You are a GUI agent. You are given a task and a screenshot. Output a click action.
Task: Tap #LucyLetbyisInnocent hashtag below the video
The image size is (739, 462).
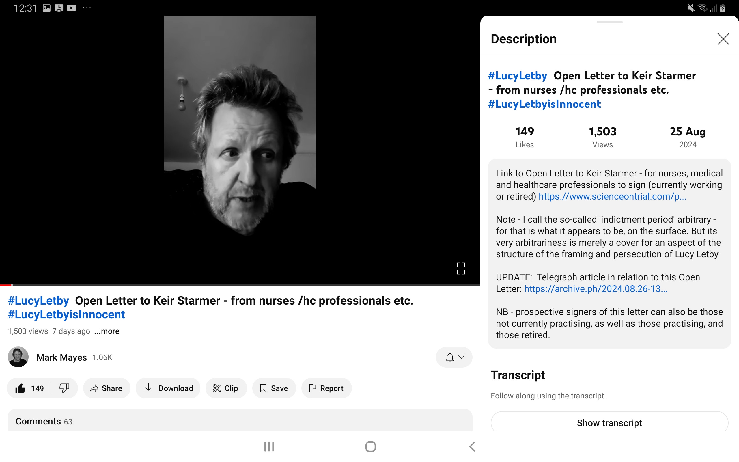pos(66,315)
